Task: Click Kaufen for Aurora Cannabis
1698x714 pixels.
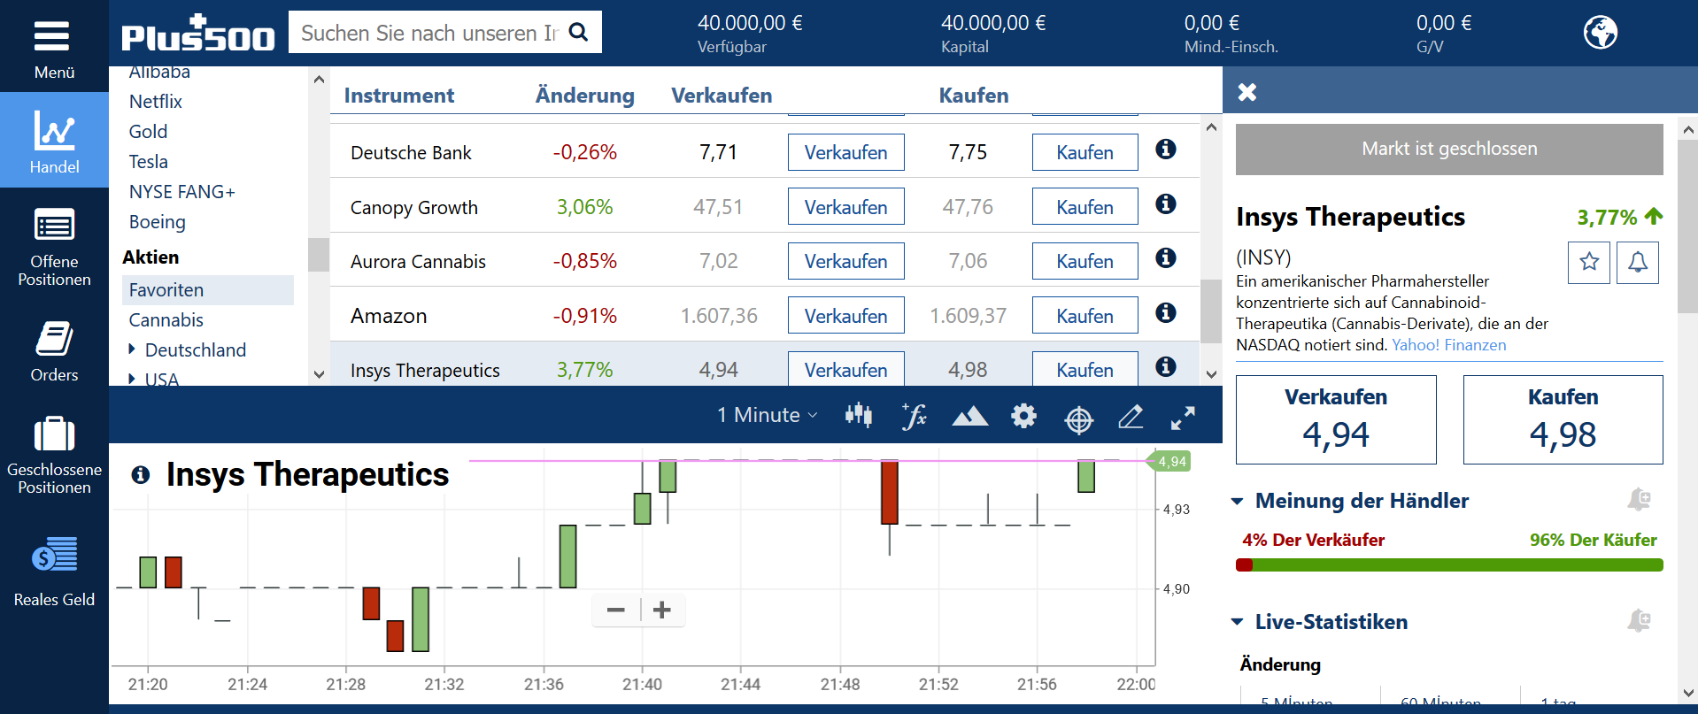Action: [1084, 261]
